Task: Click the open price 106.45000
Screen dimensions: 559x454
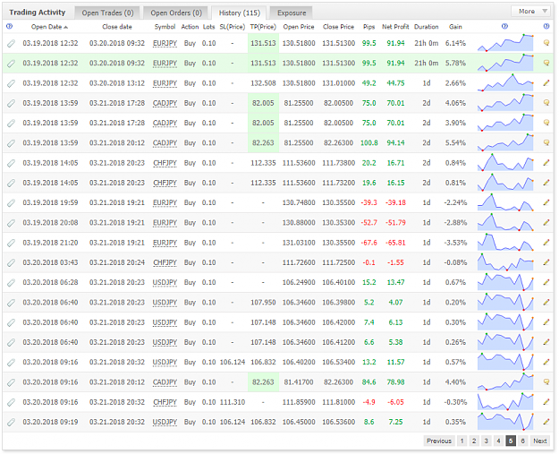Action: (299, 422)
